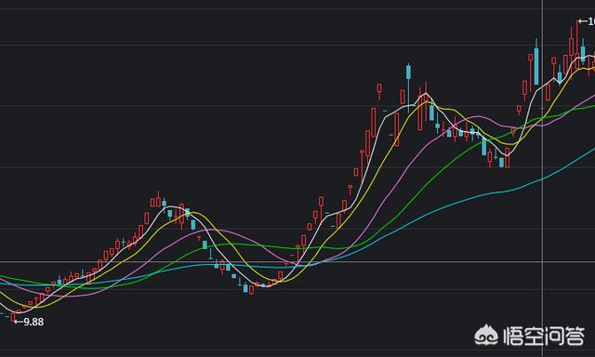
Task: Click the cyan candle at the bottom of the middle dip
Action: pyautogui.click(x=245, y=288)
